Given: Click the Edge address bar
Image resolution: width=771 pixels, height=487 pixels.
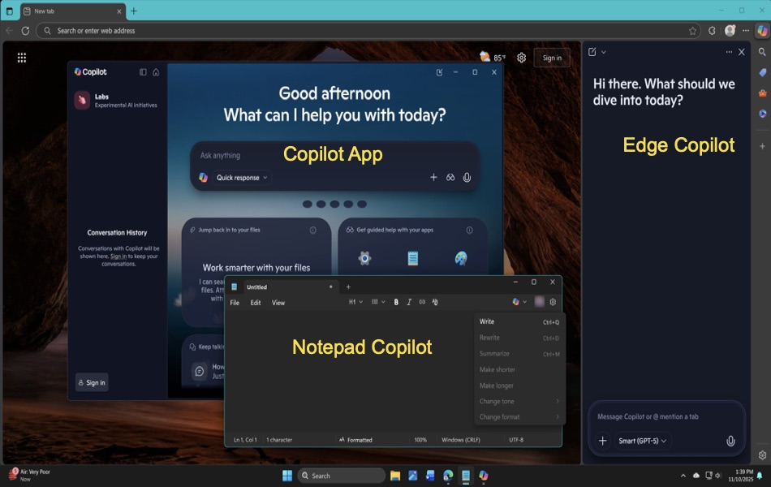Looking at the screenshot, I should point(368,31).
